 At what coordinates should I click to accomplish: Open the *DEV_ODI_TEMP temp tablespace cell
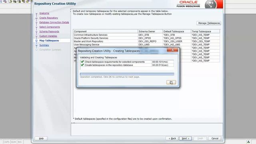pos(205,41)
